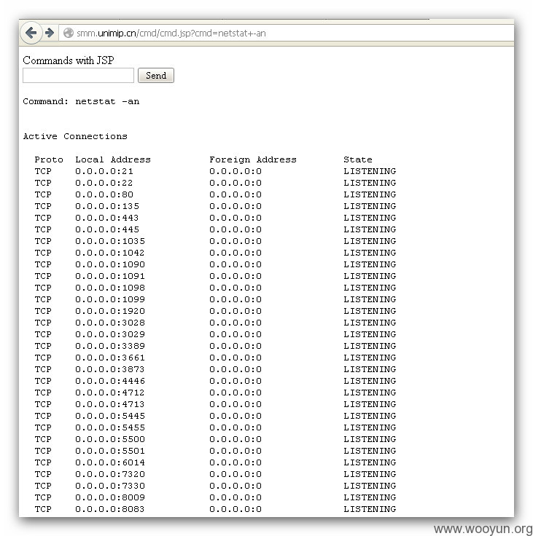The image size is (533, 536).
Task: Select local address 0.0.0.0:135
Action: tap(107, 206)
